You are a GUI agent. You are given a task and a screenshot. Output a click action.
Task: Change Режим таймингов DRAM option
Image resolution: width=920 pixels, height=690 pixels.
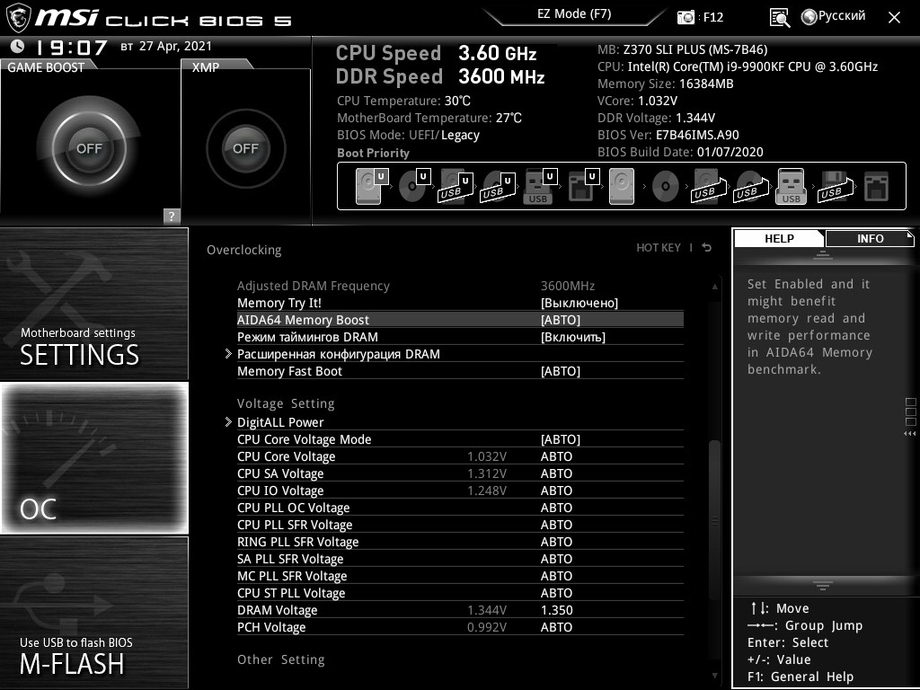(572, 337)
